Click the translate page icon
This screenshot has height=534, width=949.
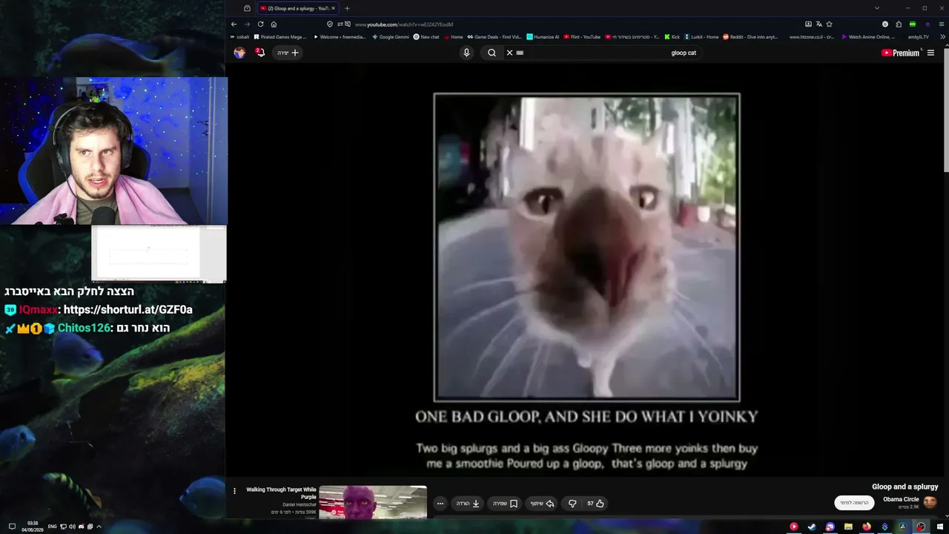click(x=819, y=24)
